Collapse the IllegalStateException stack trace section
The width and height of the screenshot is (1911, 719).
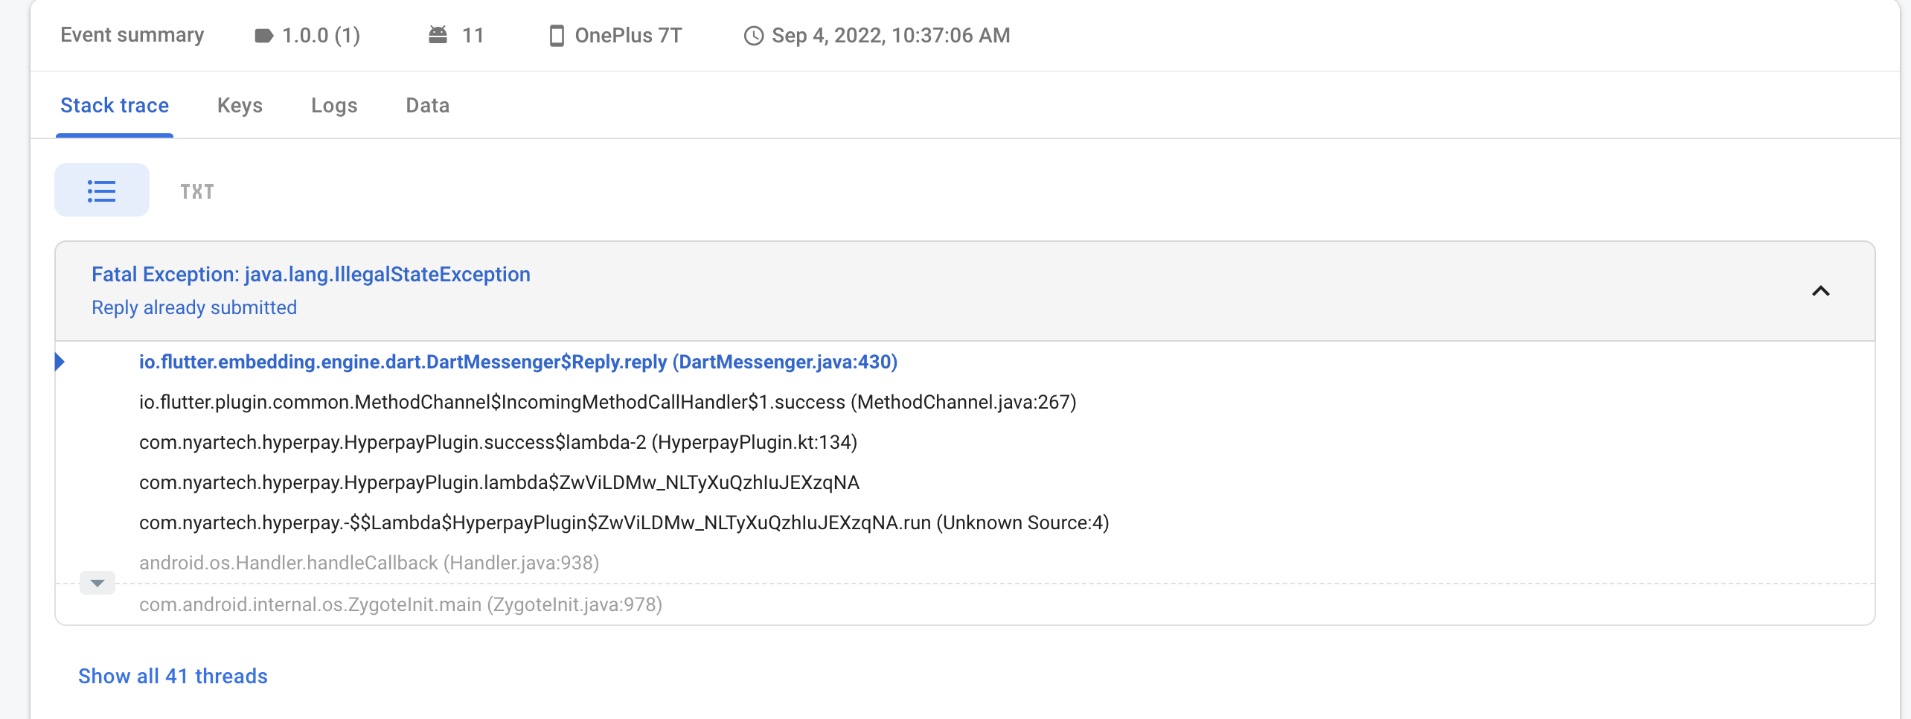(x=1821, y=291)
